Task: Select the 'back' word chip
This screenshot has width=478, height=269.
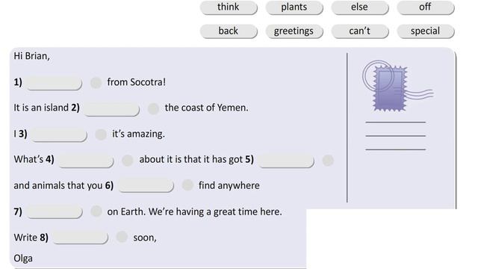Action: [229, 31]
